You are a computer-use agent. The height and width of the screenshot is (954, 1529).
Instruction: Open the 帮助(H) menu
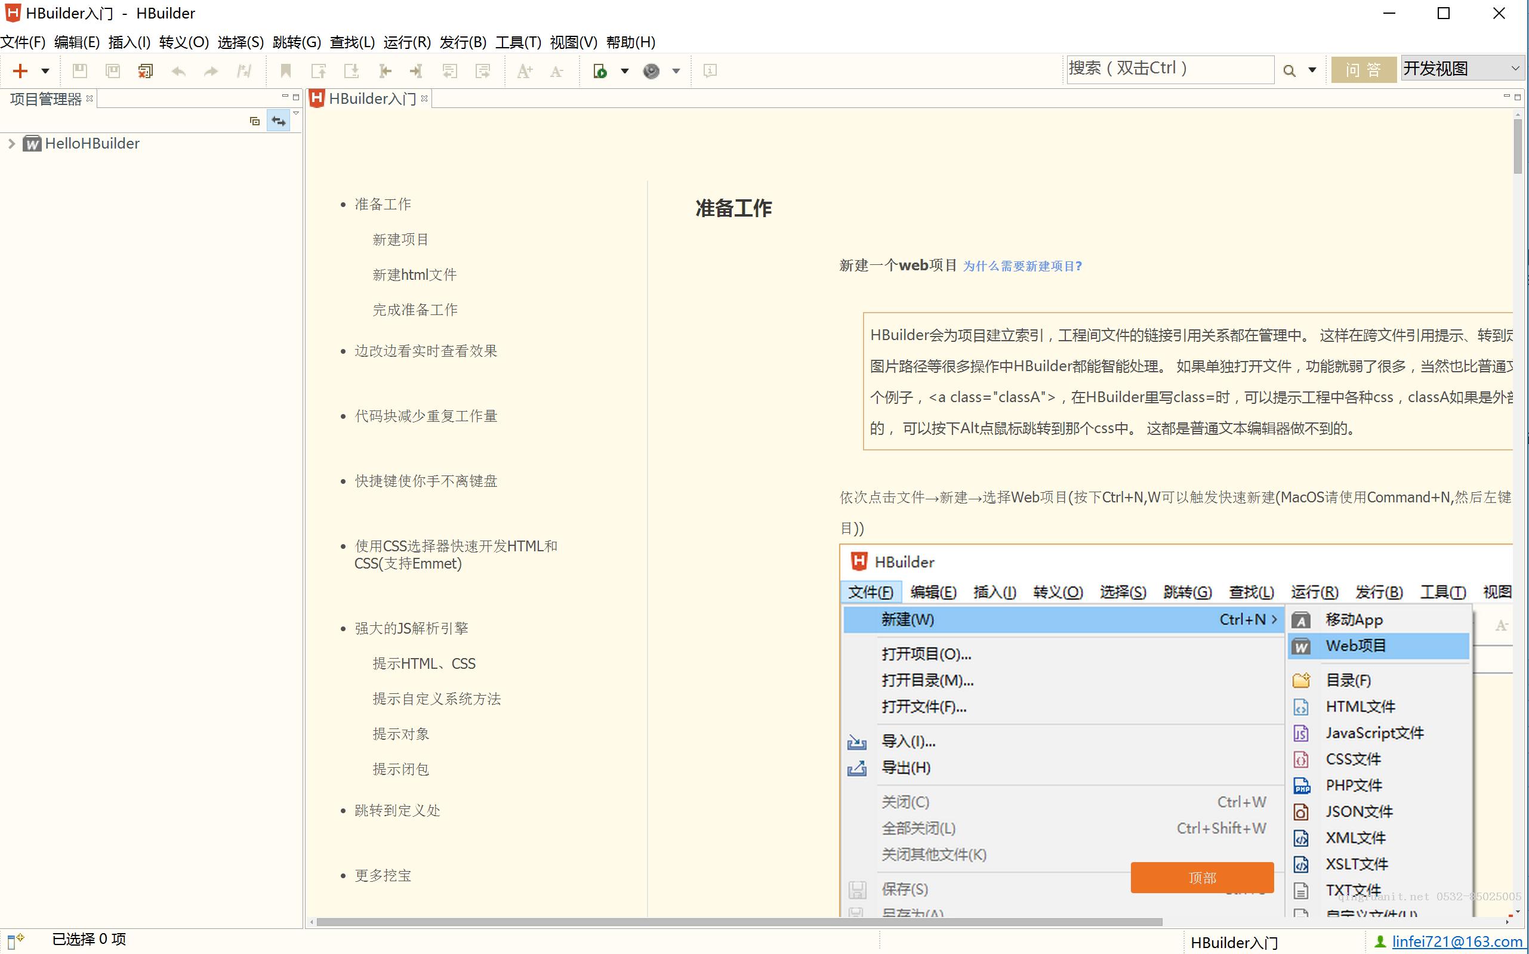click(x=630, y=42)
